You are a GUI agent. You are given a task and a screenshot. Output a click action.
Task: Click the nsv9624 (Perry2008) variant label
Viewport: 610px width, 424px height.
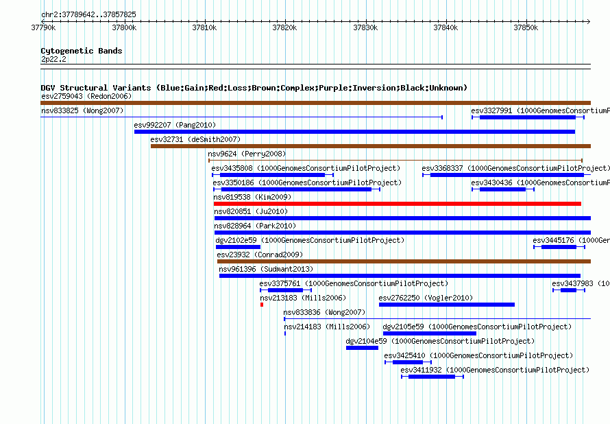tap(247, 154)
